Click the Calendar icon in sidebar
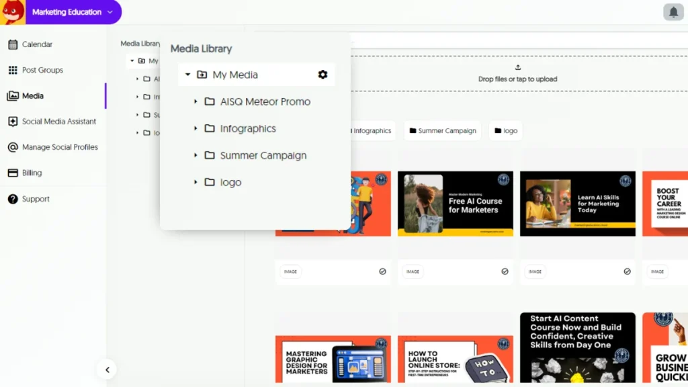 tap(13, 44)
